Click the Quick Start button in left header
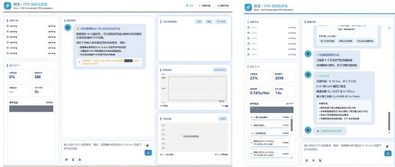 pyautogui.click(x=205, y=6)
